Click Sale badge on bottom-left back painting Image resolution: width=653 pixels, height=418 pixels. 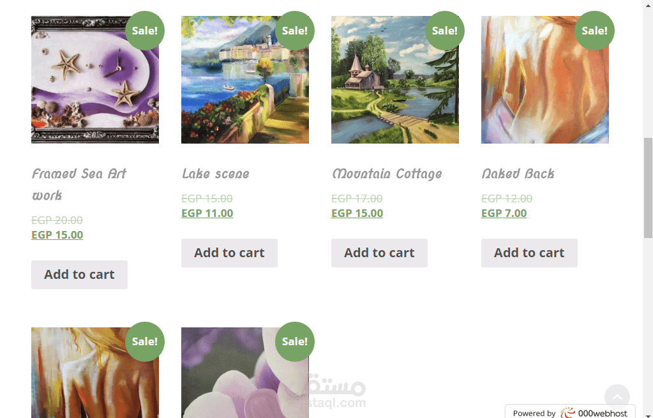click(144, 341)
